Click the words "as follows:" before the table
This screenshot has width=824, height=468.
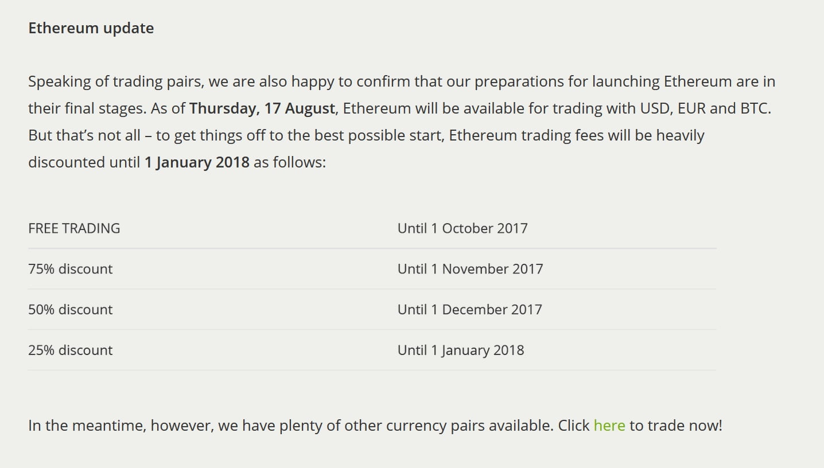tap(290, 162)
